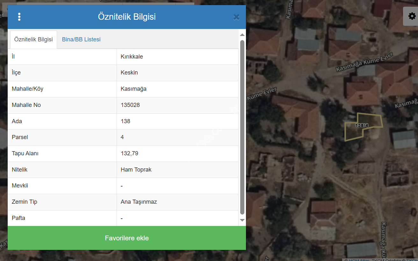Click scrollbar up arrow in panel
Image resolution: width=418 pixels, height=261 pixels.
point(242,35)
